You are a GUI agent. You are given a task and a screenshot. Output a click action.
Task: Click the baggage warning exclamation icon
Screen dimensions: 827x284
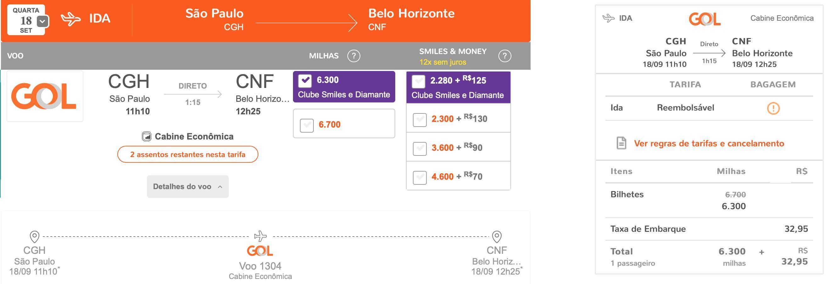coord(773,108)
